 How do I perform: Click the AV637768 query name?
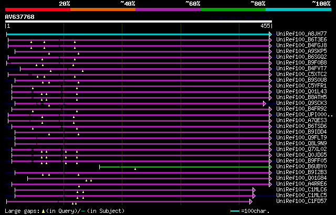tap(20, 16)
